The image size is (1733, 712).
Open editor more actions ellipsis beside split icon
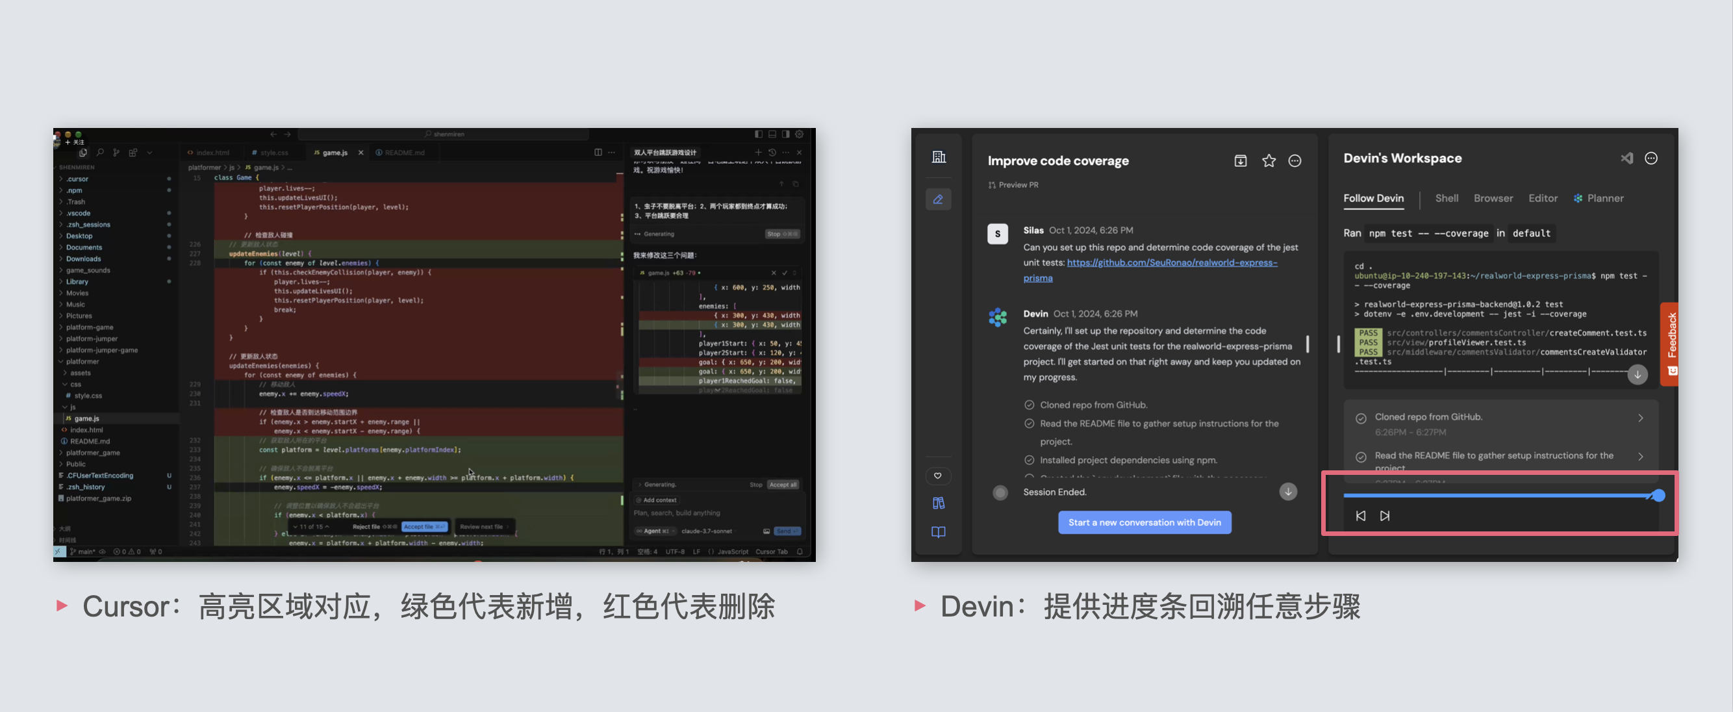(611, 152)
